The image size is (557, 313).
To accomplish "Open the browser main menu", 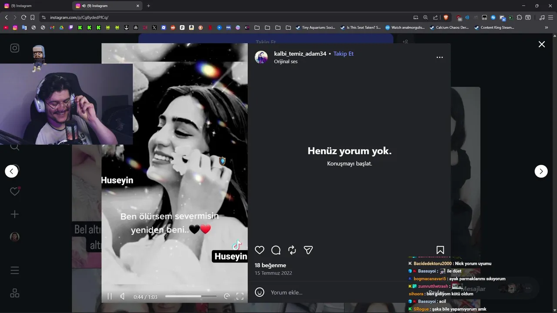I will pos(550,17).
